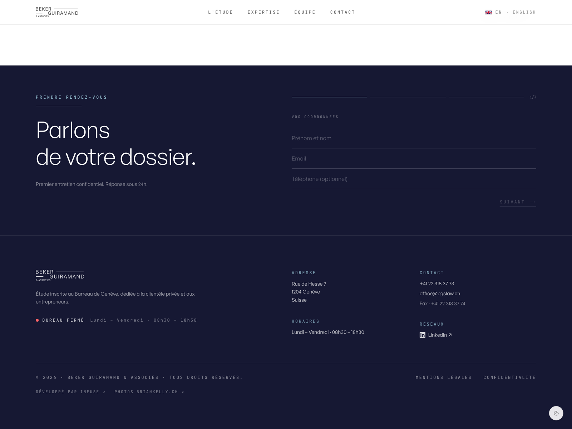Image resolution: width=572 pixels, height=429 pixels.
Task: Click the Beker Guiramand header logo
Action: coord(57,12)
